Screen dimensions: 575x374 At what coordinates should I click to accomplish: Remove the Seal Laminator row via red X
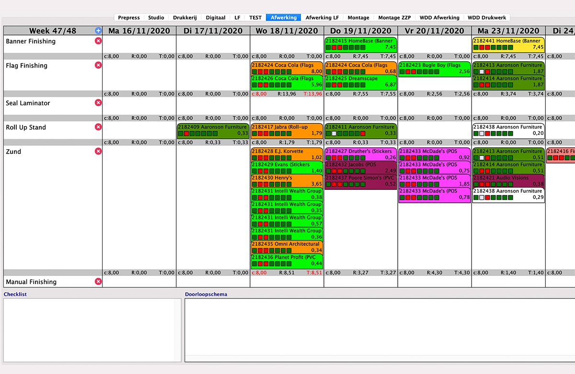point(98,102)
